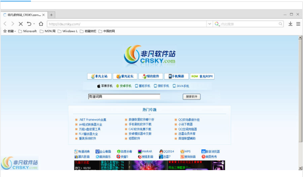Click the 有道词典 software search field
The width and height of the screenshot is (303, 177).
(124, 97)
